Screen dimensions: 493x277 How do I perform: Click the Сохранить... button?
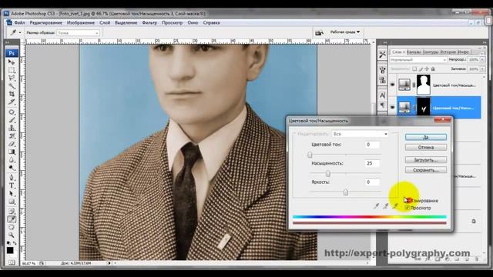point(426,170)
